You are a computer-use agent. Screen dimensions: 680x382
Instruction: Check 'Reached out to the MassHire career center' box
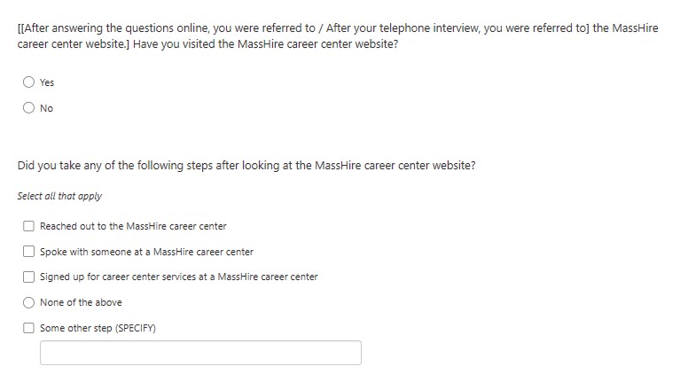[x=28, y=226]
